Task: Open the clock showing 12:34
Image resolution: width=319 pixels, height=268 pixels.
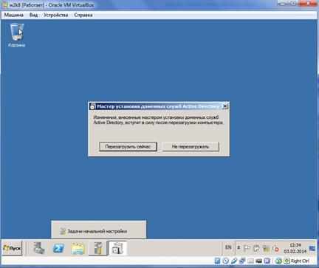Action: pyautogui.click(x=295, y=248)
